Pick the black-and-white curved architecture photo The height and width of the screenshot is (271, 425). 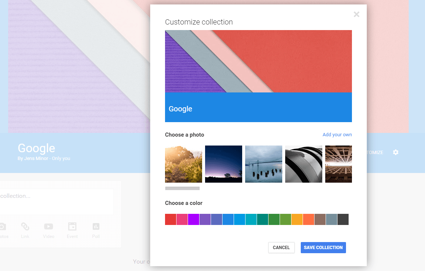[x=304, y=164]
